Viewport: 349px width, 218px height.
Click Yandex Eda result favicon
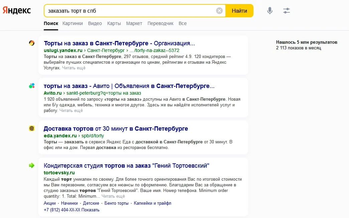click(32, 128)
